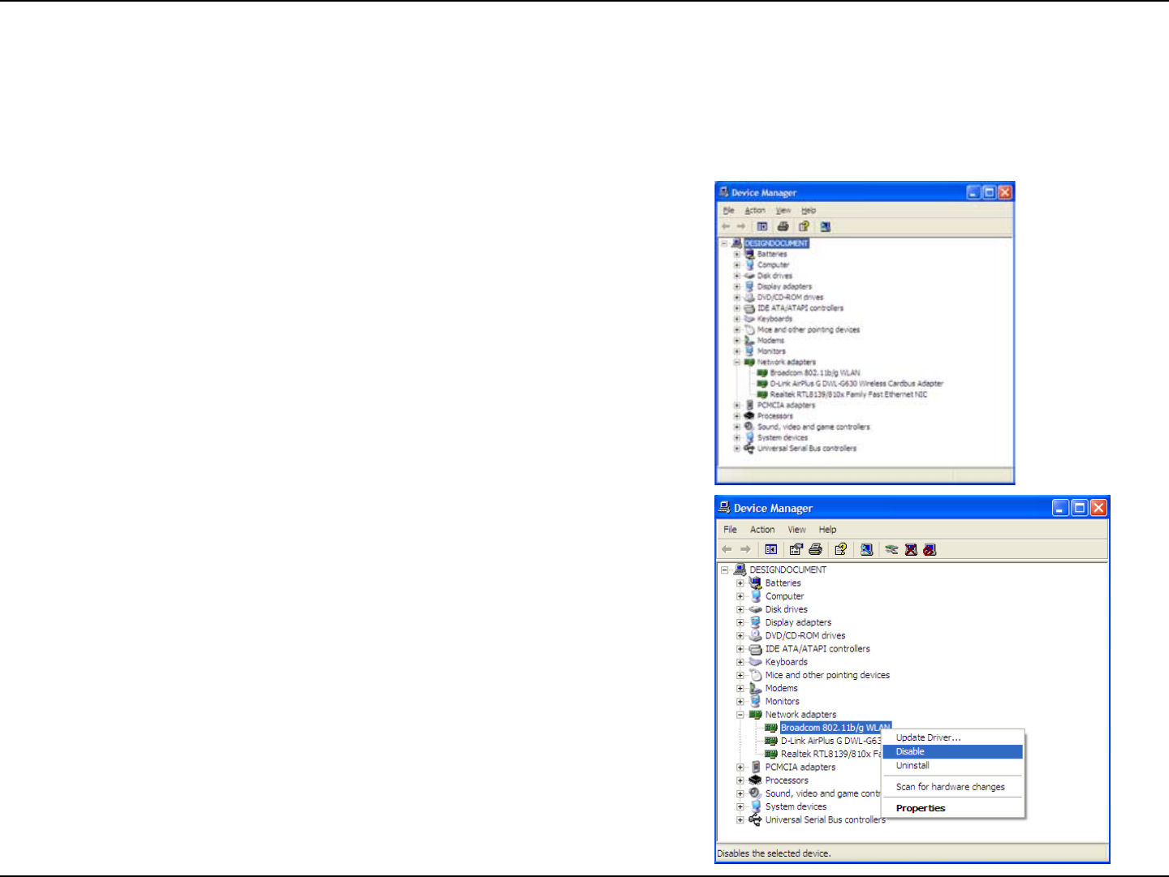Select D-Link AirPlus G DWL-G630 Wireless Cardbus Adapter

click(x=856, y=384)
